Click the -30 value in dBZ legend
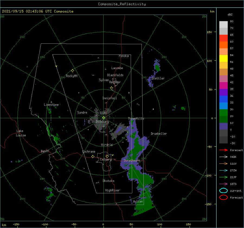Viewport: 244px width, 228px height. pos(232,143)
